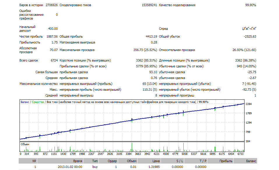Click the balance equity curve chart
Viewport: 279px width, 170px height.
[x=132, y=120]
